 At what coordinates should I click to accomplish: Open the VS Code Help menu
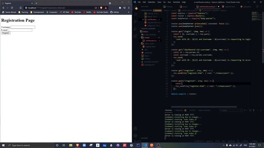click(x=184, y=2)
